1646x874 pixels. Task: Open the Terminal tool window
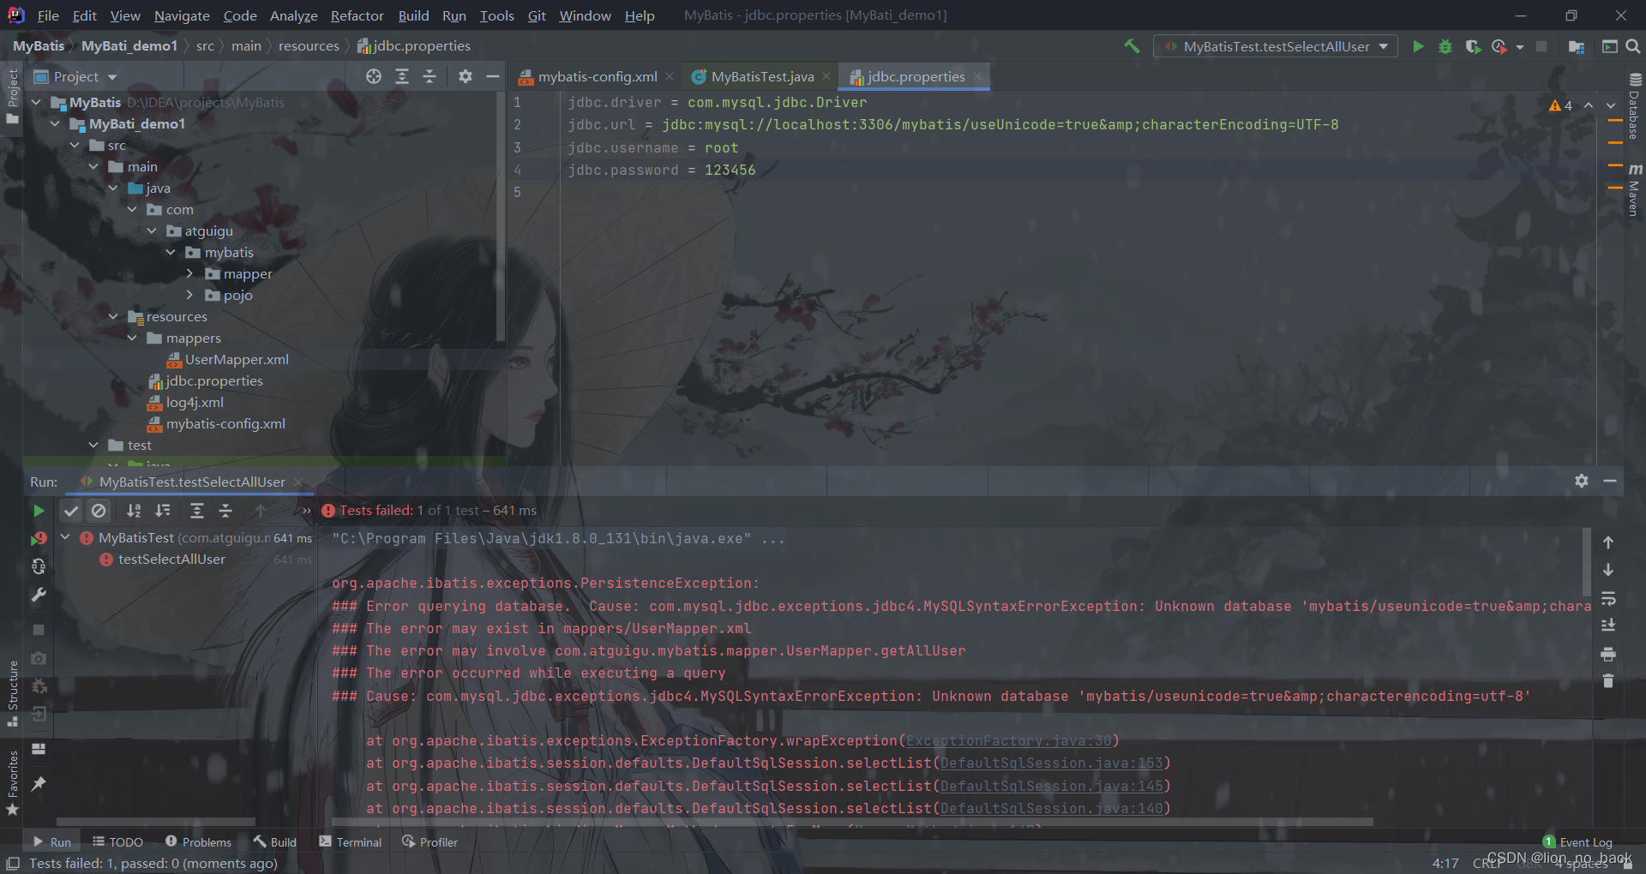click(351, 842)
